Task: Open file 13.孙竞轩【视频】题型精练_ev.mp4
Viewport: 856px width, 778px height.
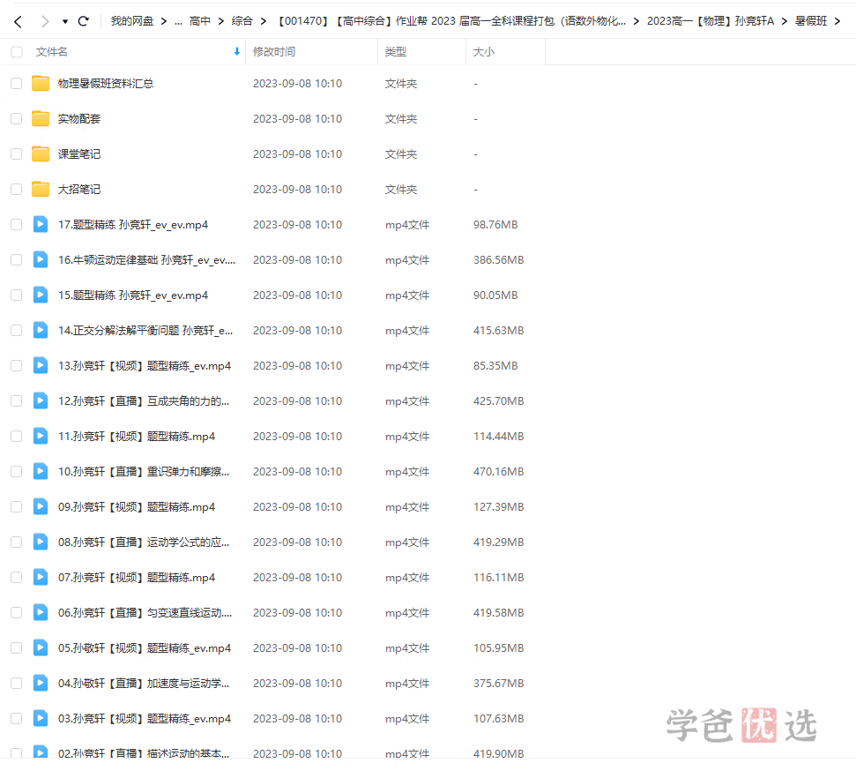Action: [x=145, y=365]
